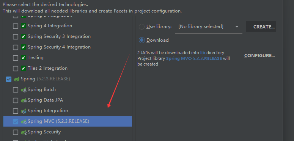Click the Spring leaf icon beside Spring (5.2.3.RELEASE)
The height and width of the screenshot is (141, 294).
click(x=17, y=79)
